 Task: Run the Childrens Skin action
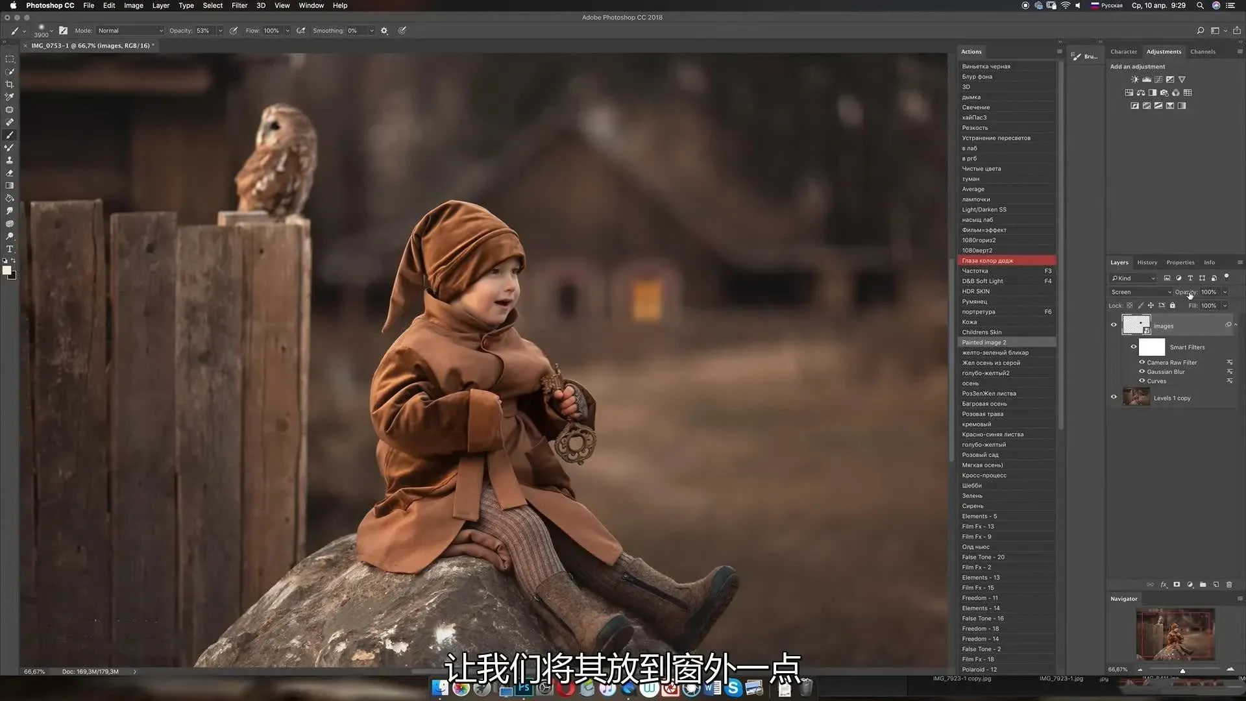click(981, 332)
